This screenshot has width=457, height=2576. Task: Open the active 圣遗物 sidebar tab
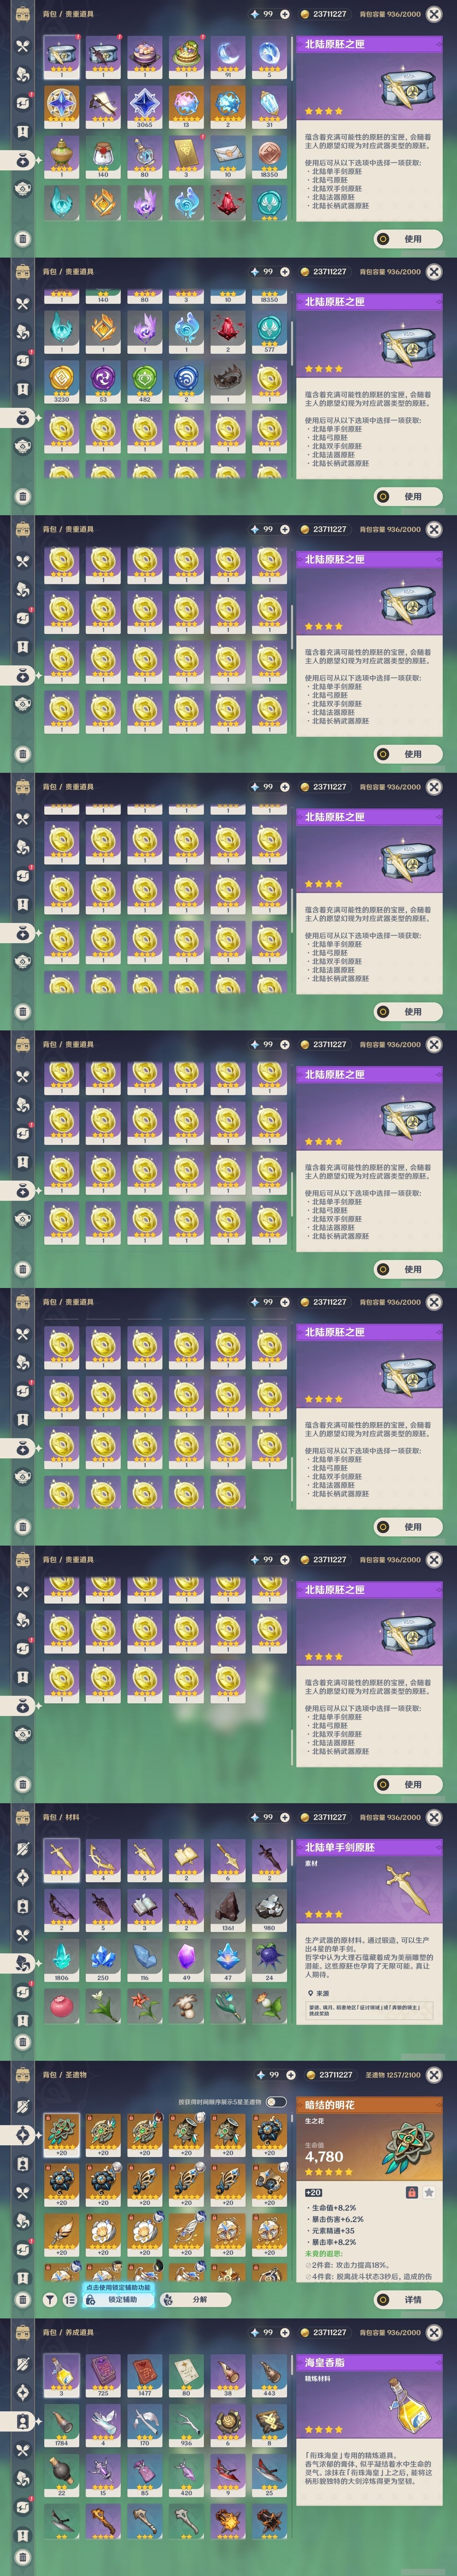click(x=22, y=2135)
